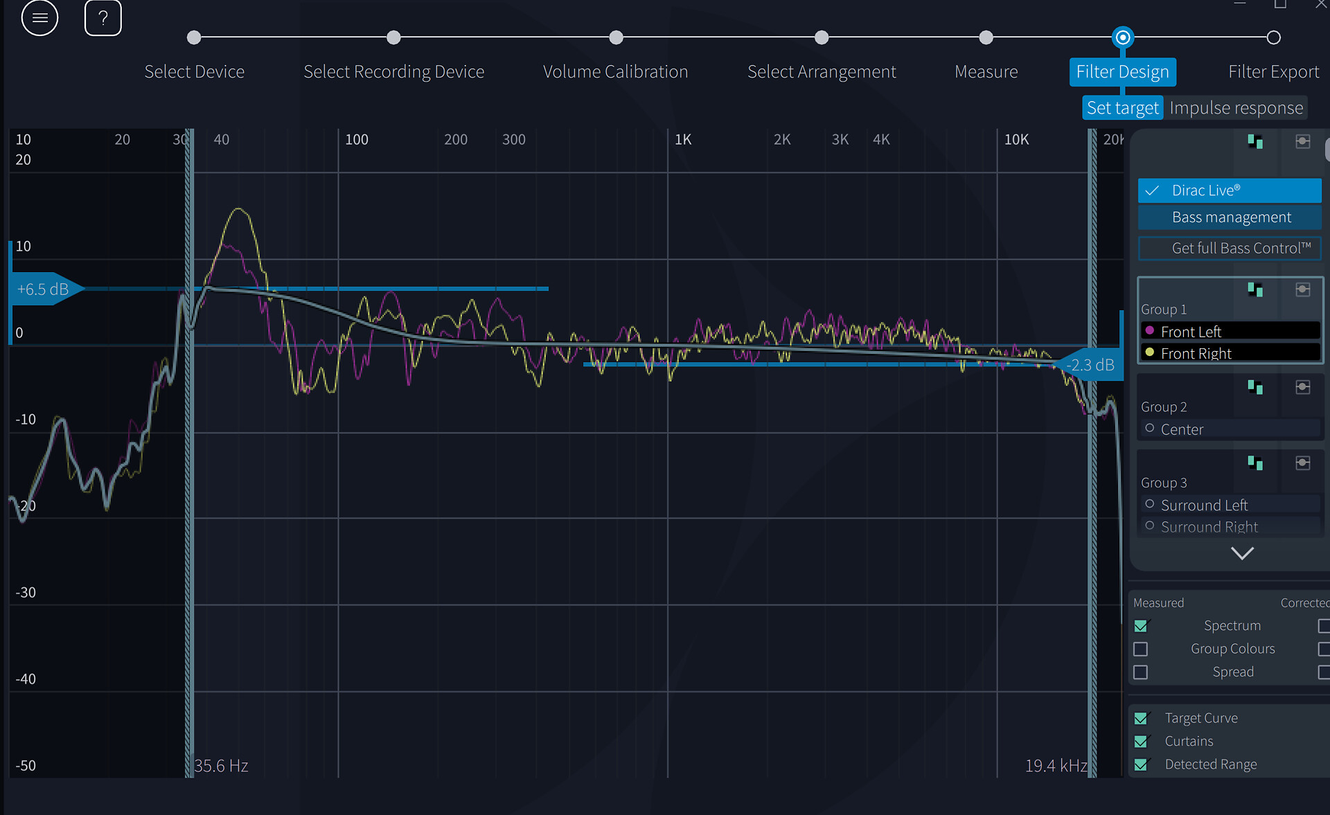Expand the speaker groups list chevron
The image size is (1330, 815).
click(x=1242, y=553)
